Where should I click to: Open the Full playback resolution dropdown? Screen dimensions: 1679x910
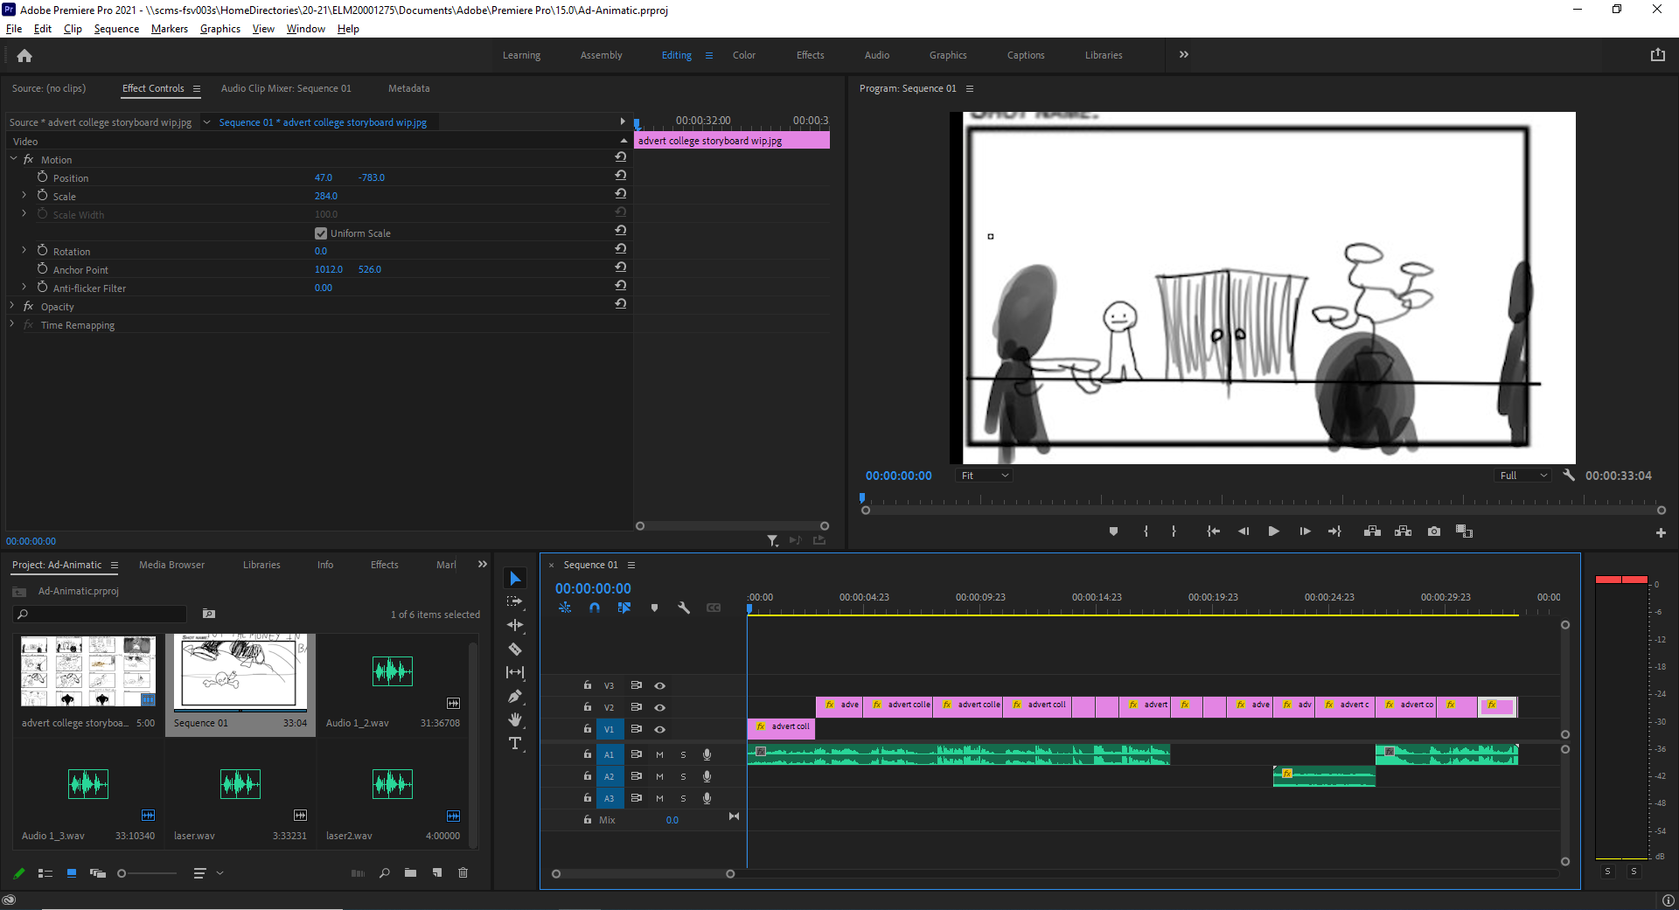pyautogui.click(x=1522, y=475)
